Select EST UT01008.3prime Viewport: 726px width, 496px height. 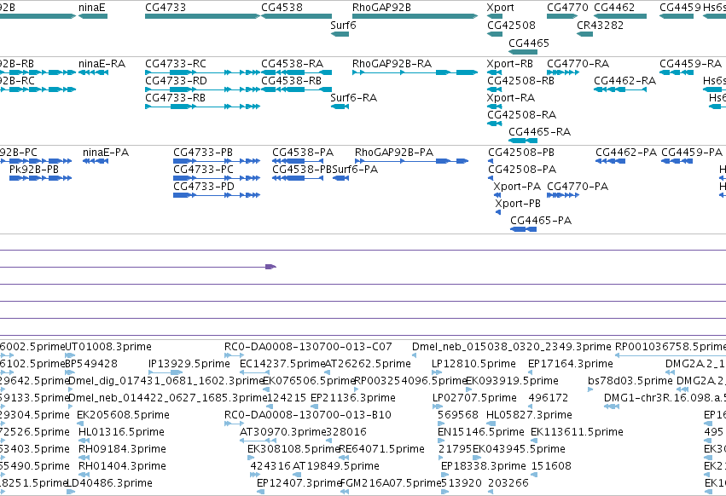(x=70, y=355)
